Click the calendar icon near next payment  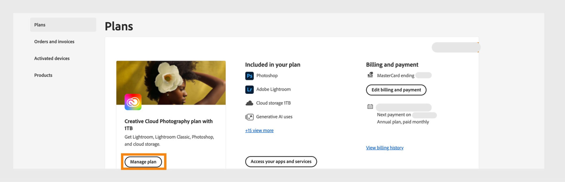370,107
